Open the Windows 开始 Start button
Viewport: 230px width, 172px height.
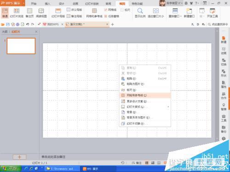(11, 169)
